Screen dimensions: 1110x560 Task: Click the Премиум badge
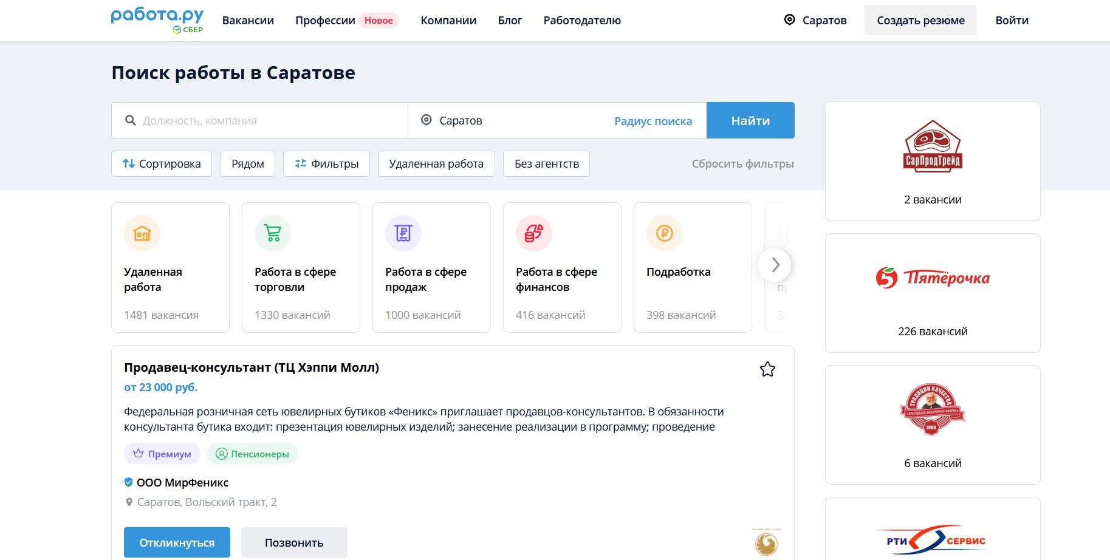162,454
